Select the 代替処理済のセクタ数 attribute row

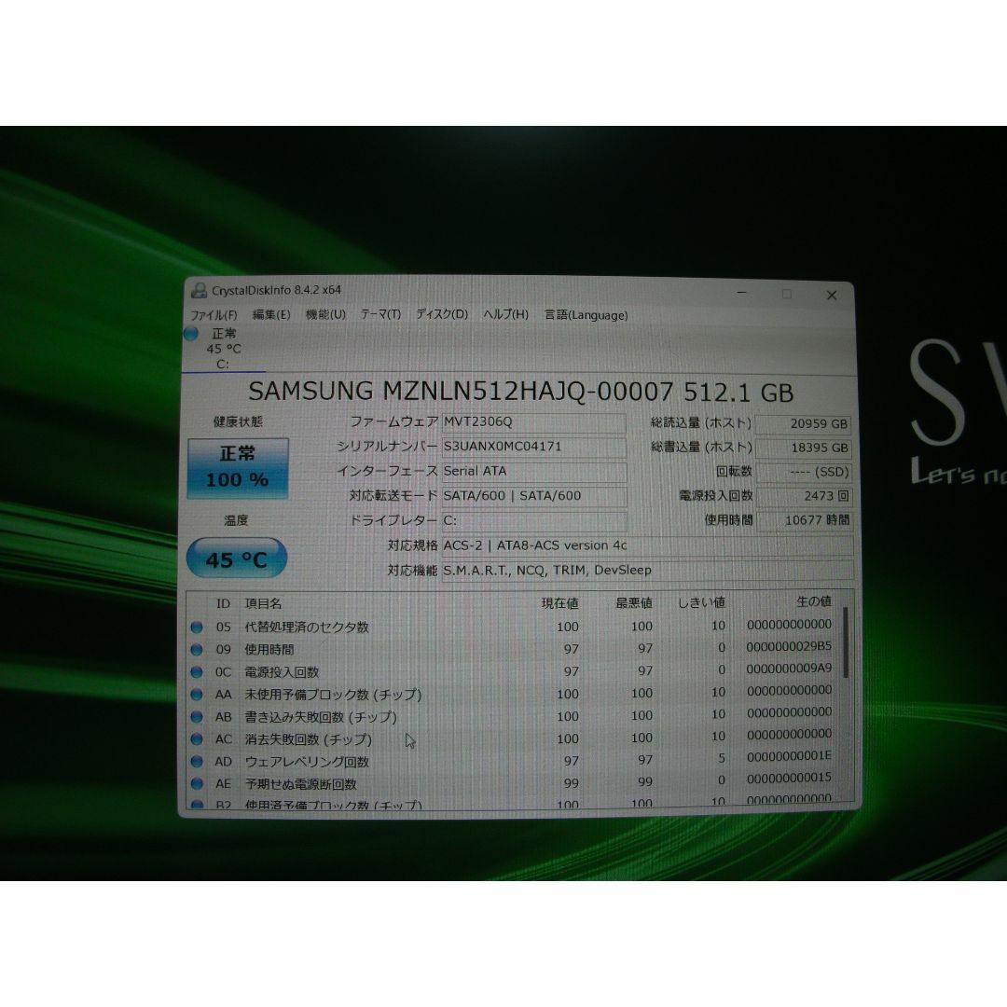pyautogui.click(x=514, y=627)
